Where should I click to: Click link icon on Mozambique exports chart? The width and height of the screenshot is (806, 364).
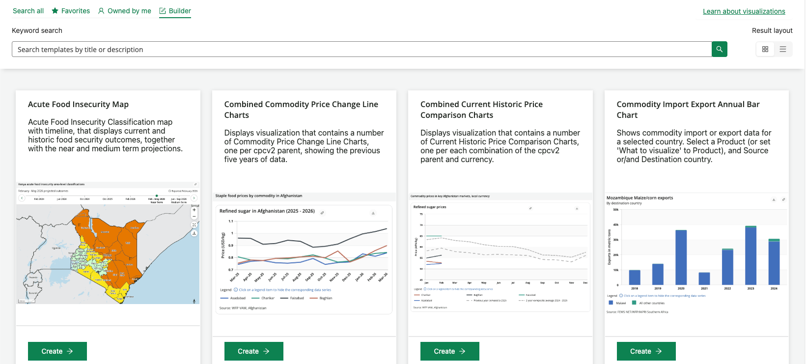783,199
